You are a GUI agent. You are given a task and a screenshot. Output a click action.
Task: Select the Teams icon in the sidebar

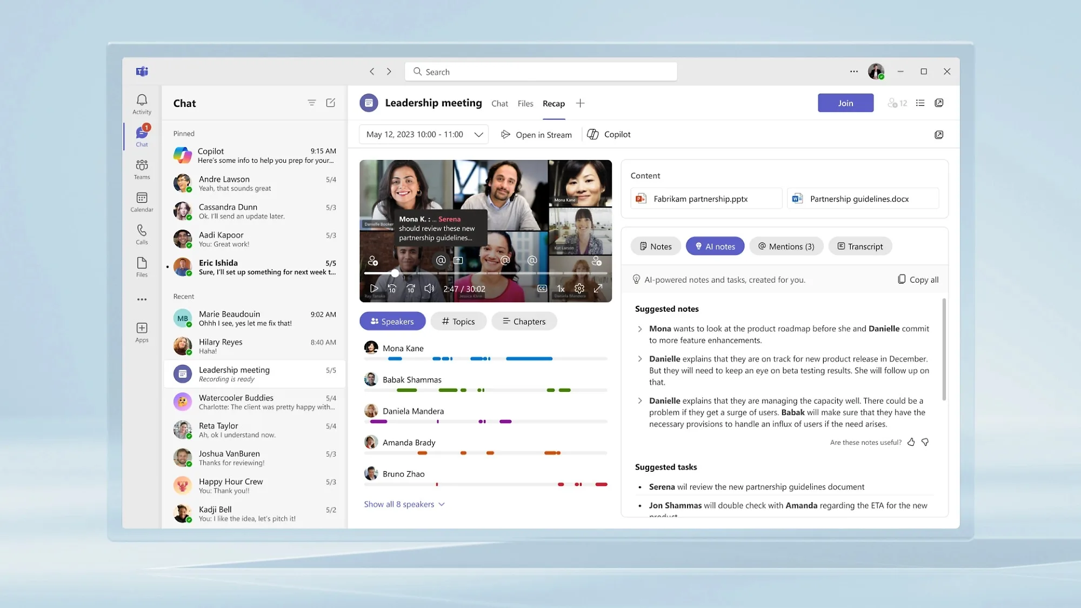tap(141, 168)
